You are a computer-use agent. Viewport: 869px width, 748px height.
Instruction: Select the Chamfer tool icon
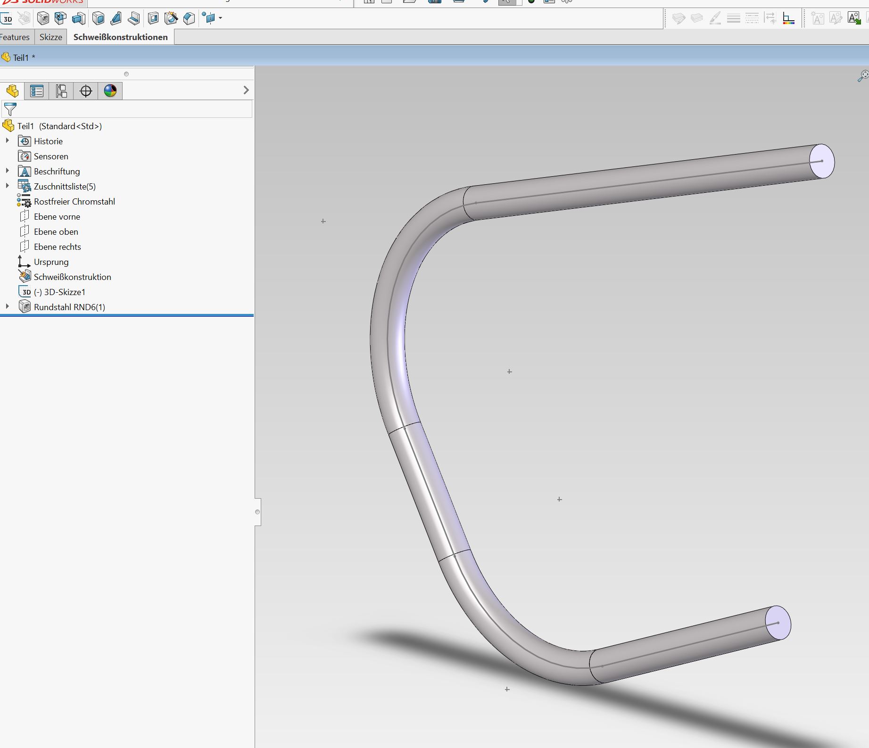[x=189, y=19]
